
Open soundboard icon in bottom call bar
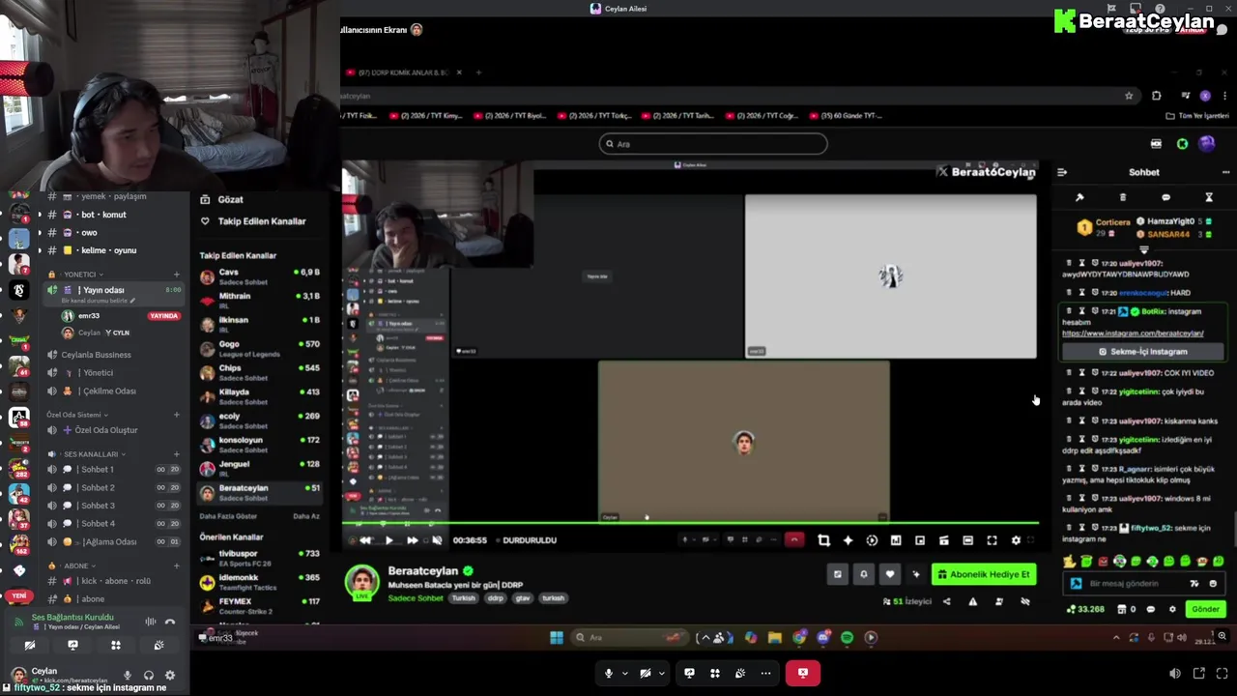pos(740,673)
